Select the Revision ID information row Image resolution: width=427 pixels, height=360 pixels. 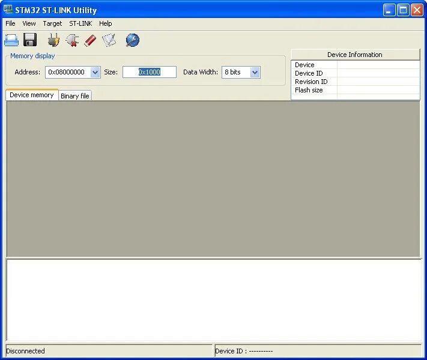(356, 82)
